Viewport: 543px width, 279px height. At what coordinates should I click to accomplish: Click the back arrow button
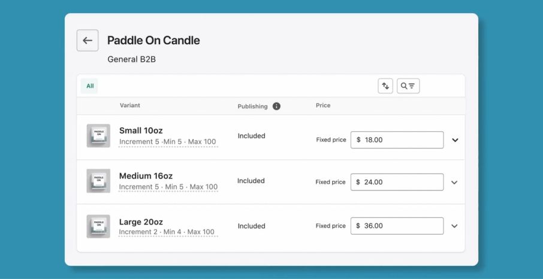(x=88, y=41)
